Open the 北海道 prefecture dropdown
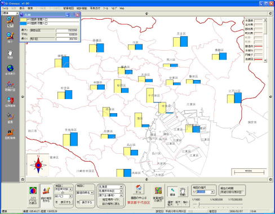 click(x=110, y=187)
